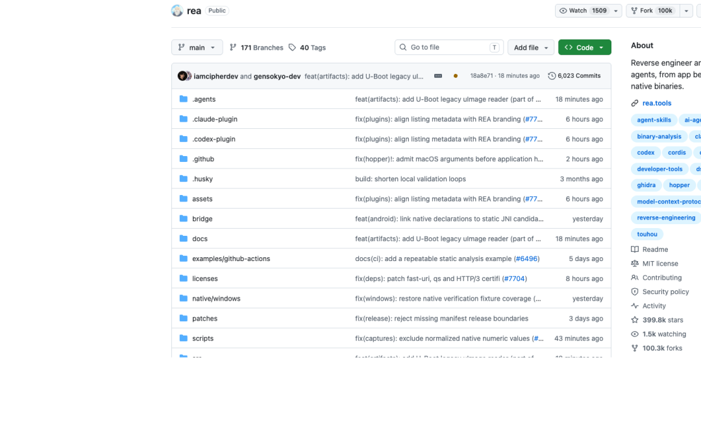Screen dimensions: 701x423
Task: View the 6,023 Commits history
Action: click(x=574, y=76)
